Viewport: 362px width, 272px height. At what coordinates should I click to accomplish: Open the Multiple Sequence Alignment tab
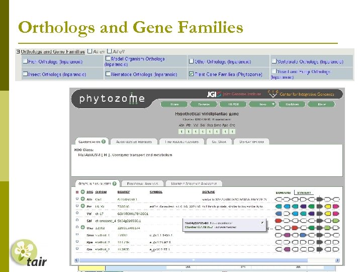click(x=194, y=184)
